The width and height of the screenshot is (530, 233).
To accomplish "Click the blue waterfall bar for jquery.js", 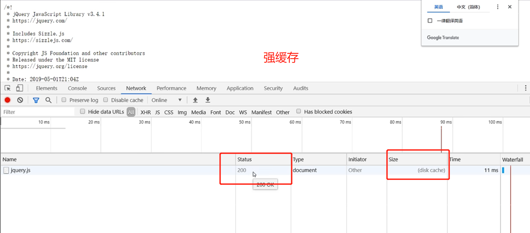I will 503,170.
